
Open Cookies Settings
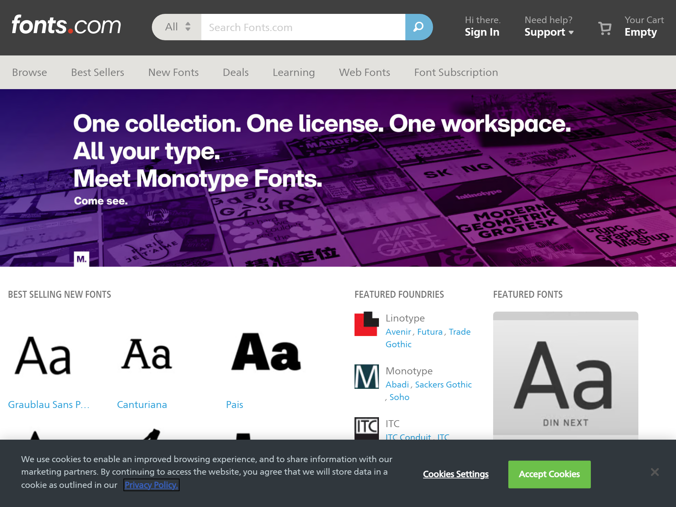coord(456,474)
